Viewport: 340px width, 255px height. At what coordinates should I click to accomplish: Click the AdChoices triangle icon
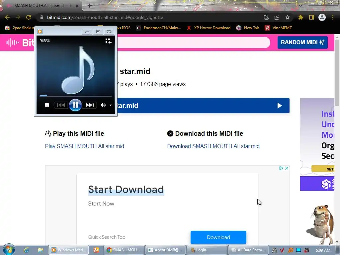[281, 168]
